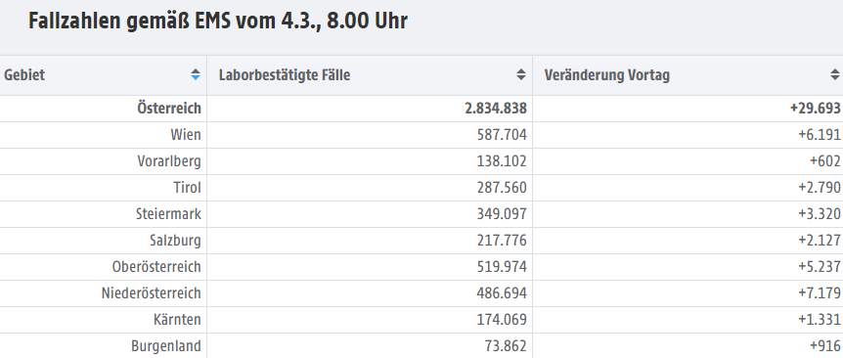Click Wien case count 587.704
Image resolution: width=843 pixels, height=358 pixels.
point(502,134)
